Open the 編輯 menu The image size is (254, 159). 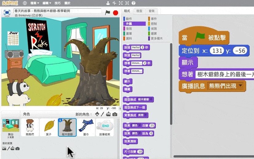point(47,3)
